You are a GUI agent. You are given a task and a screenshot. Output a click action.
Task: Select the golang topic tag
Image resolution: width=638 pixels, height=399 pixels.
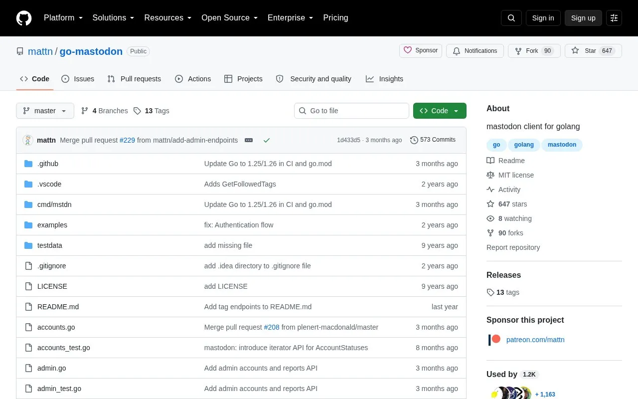(524, 145)
